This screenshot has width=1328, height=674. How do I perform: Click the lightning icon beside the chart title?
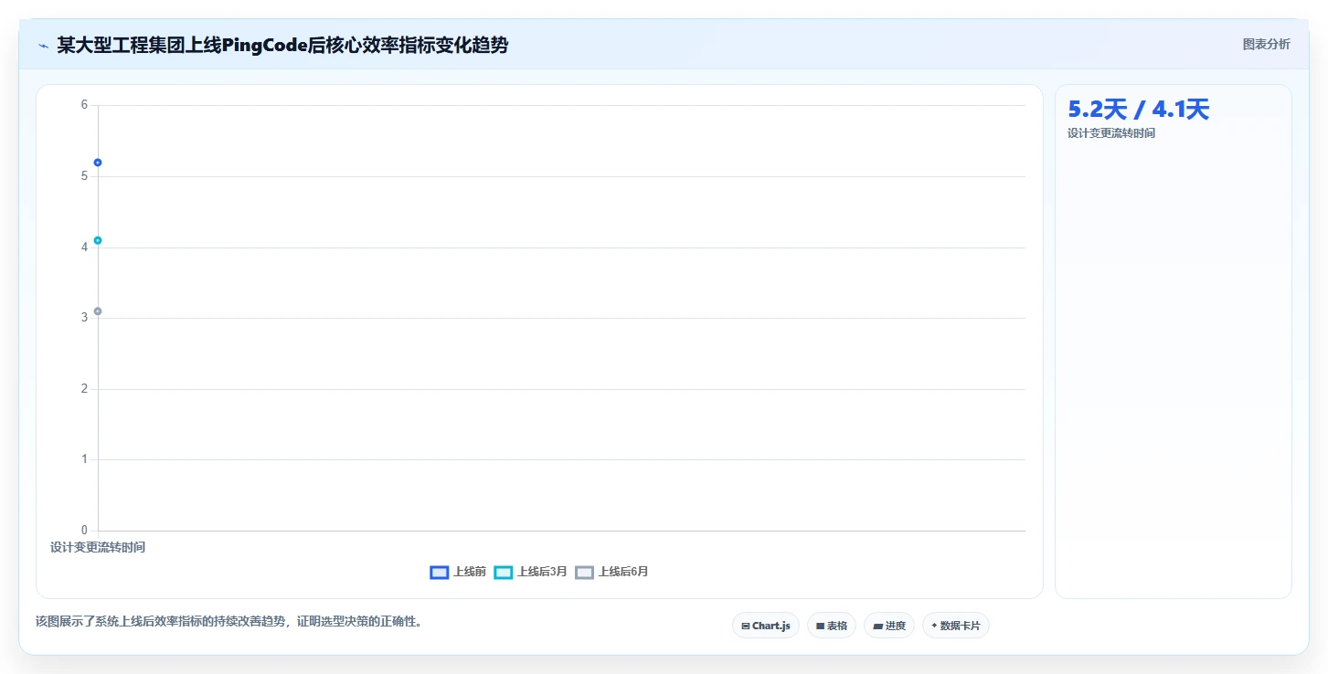tap(43, 45)
